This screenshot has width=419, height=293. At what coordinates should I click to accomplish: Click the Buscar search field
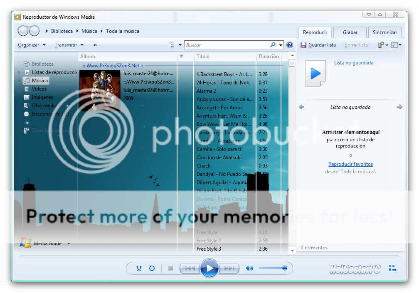[x=227, y=45]
